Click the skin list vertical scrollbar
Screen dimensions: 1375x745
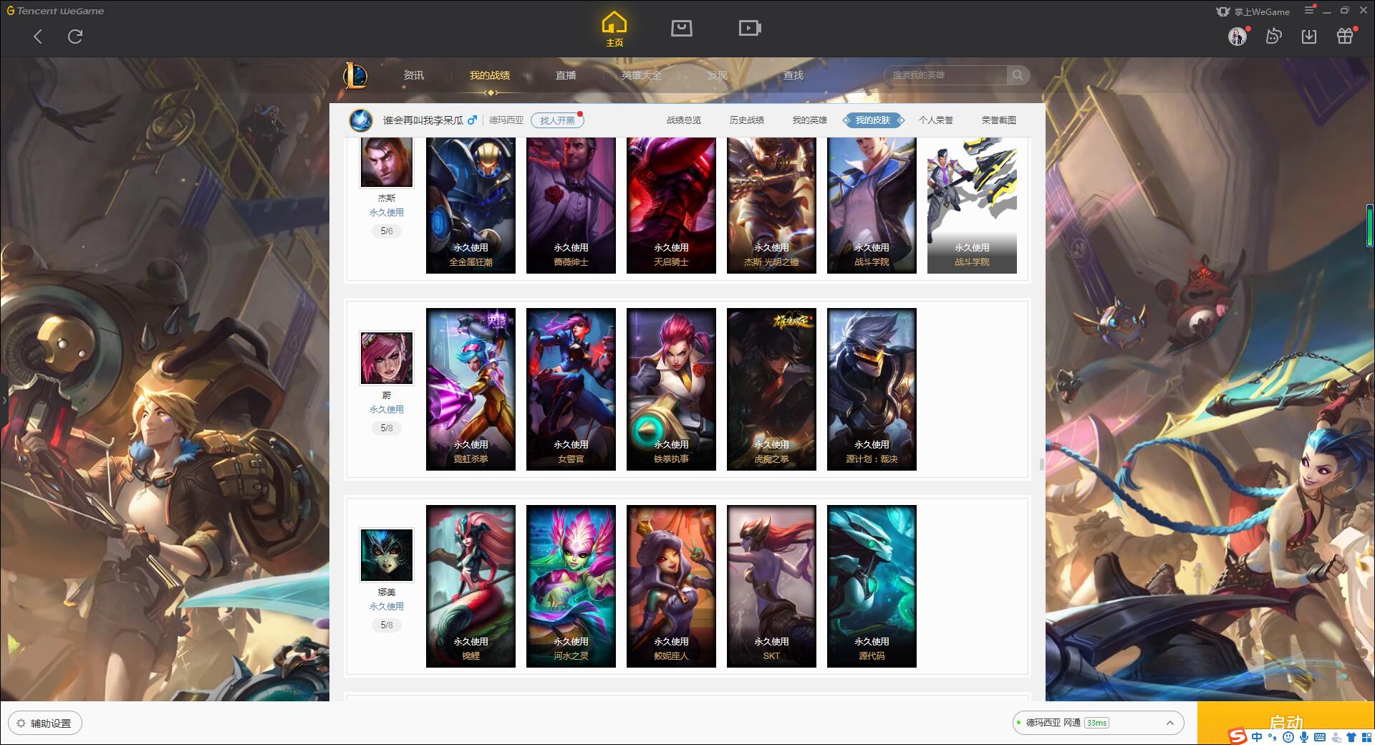click(1041, 464)
